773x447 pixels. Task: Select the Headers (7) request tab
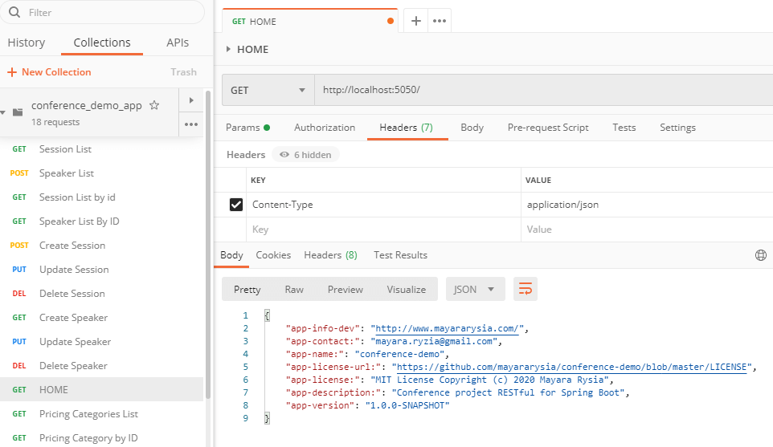point(407,128)
